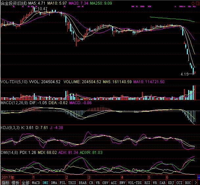
Task: Select the VR indicator tab
Action: tap(98, 183)
